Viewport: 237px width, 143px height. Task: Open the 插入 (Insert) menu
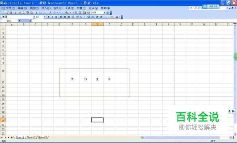point(46,8)
